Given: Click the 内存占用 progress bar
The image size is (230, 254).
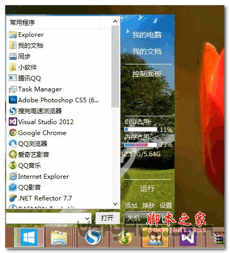Looking at the screenshot, I should (141, 145).
